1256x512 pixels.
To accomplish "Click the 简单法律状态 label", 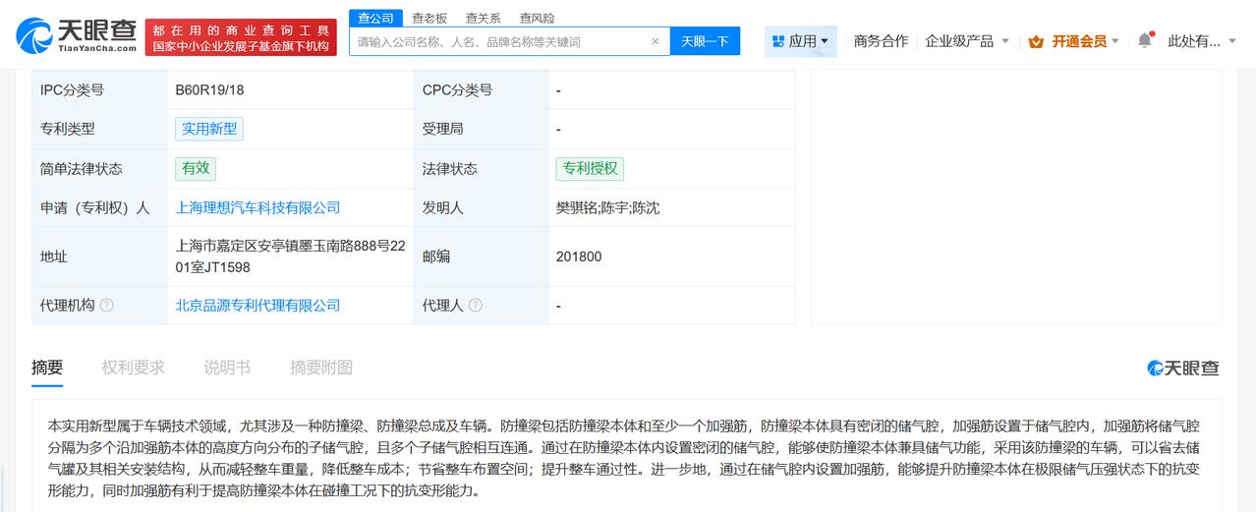I will coord(82,168).
